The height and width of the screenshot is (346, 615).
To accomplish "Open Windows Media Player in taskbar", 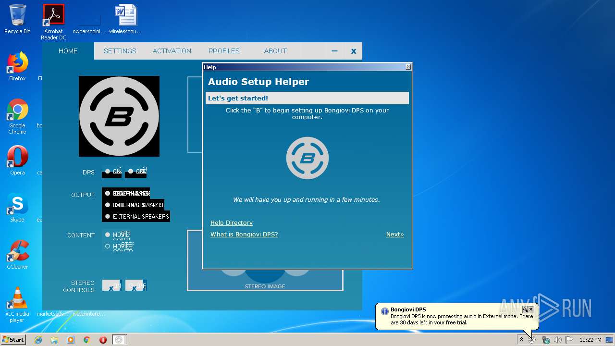I will coord(71,340).
